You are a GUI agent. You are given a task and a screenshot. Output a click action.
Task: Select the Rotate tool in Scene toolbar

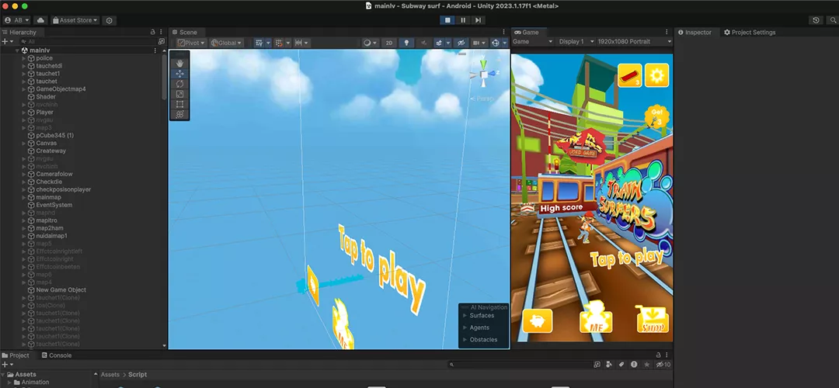(179, 84)
